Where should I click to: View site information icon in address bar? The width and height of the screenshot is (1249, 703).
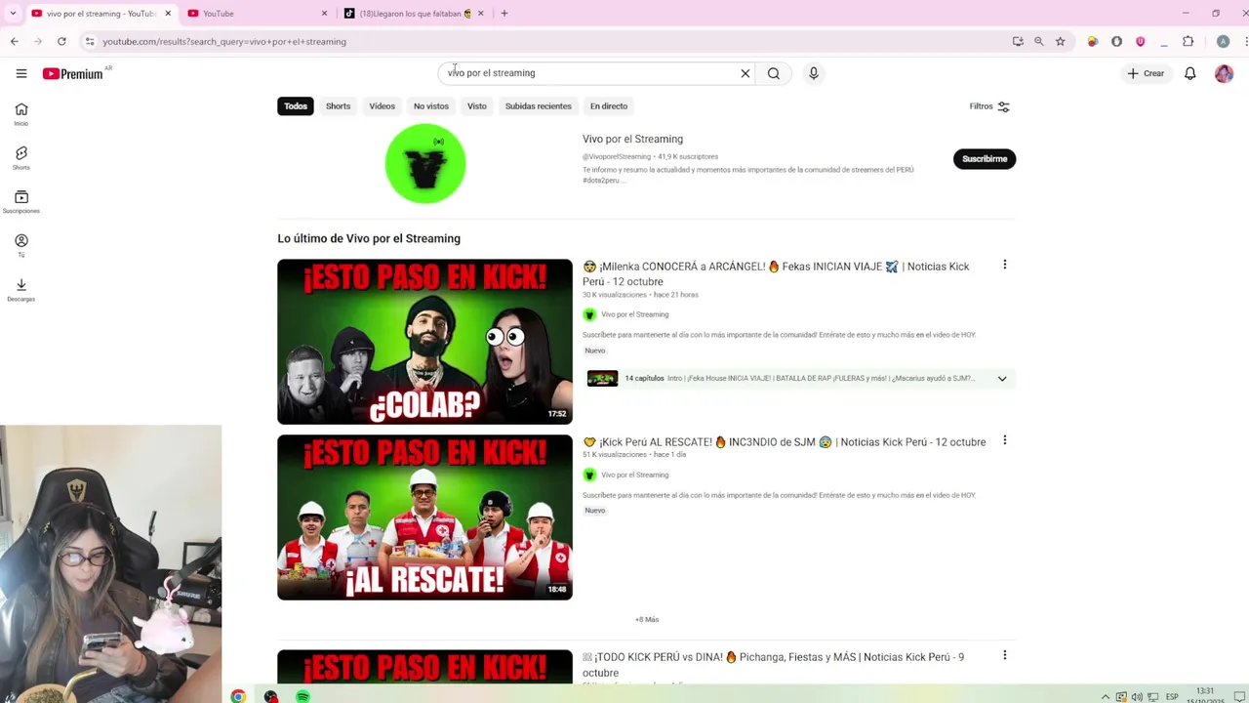pos(90,41)
